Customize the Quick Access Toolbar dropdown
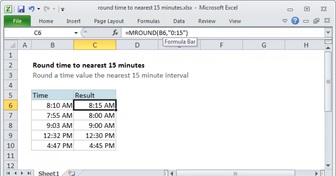Image resolution: width=336 pixels, height=176 pixels. point(62,9)
